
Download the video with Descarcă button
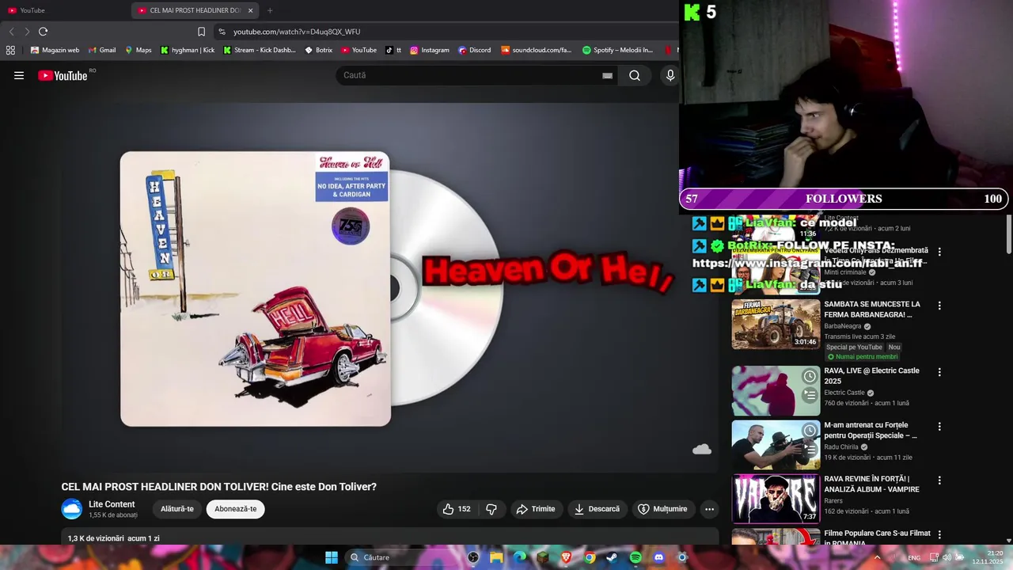click(x=598, y=509)
